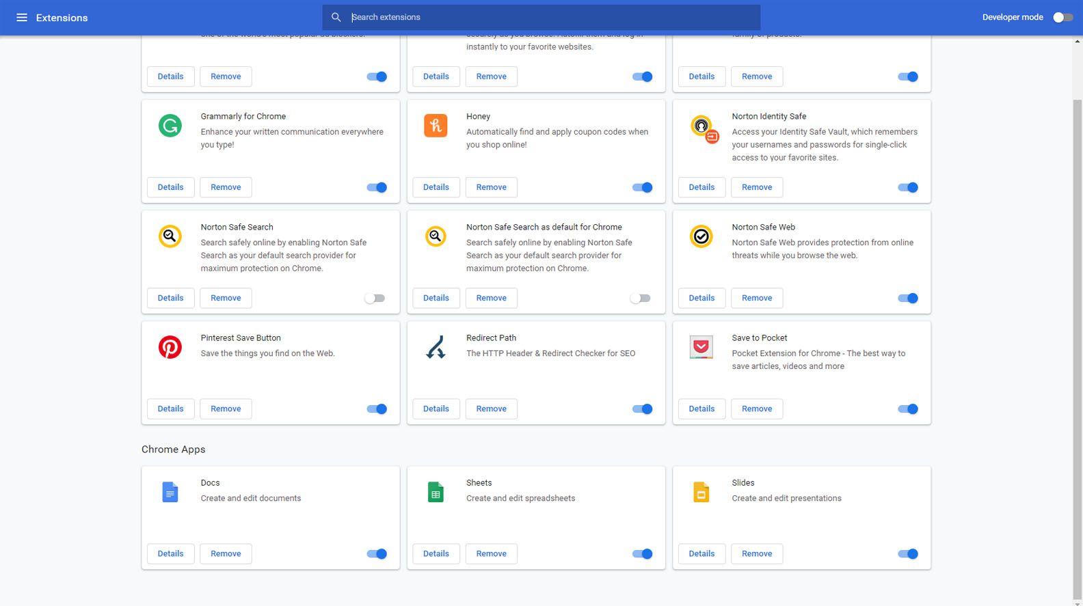Click the Honey extension icon
The width and height of the screenshot is (1083, 606).
click(436, 126)
